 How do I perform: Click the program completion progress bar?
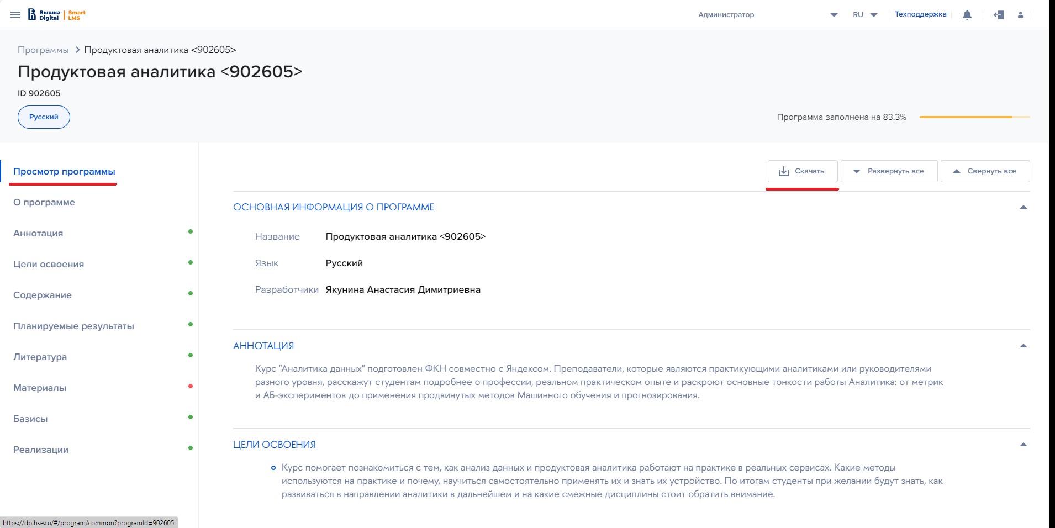point(974,117)
